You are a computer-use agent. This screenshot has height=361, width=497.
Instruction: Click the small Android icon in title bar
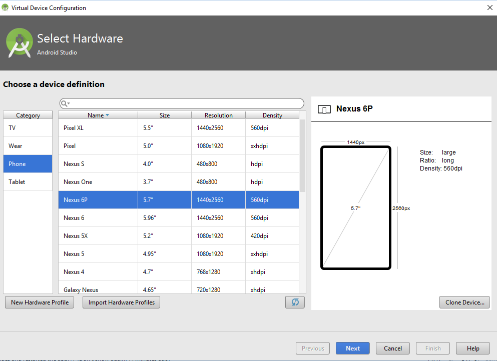pyautogui.click(x=5, y=7)
